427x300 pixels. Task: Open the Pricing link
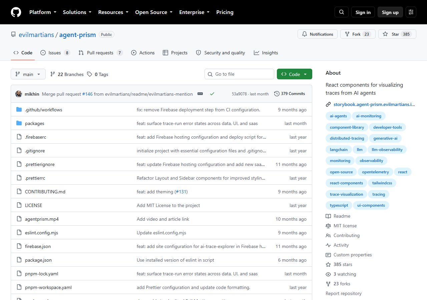click(x=225, y=12)
